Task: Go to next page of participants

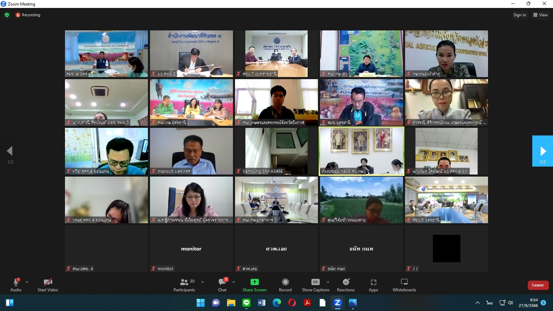Action: tap(543, 151)
